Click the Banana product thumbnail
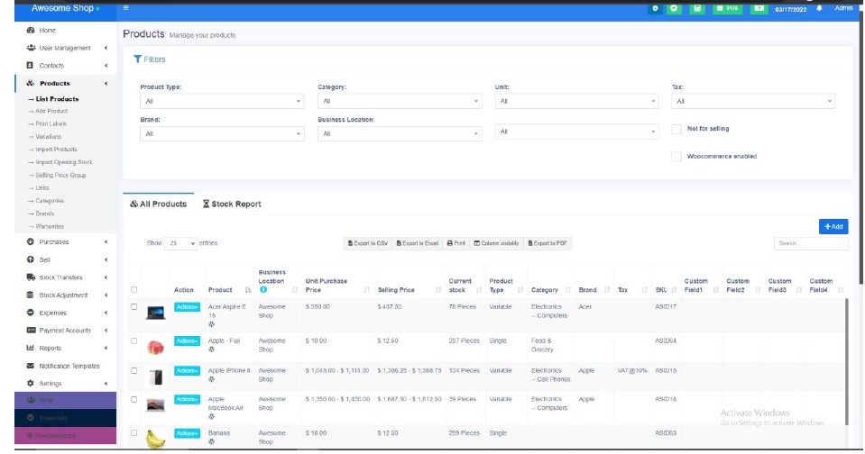This screenshot has height=454, width=865. pos(157,438)
